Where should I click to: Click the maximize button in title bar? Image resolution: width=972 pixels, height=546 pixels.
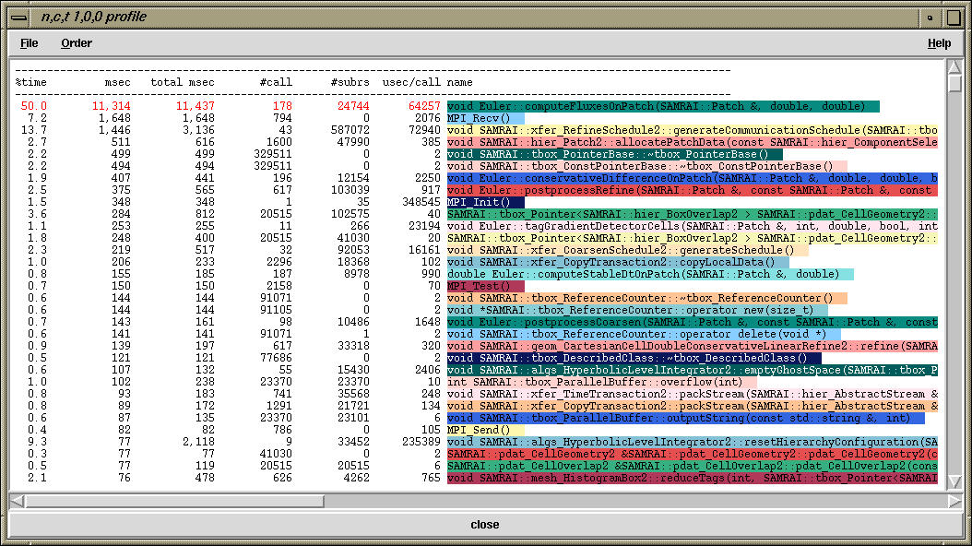click(x=954, y=17)
